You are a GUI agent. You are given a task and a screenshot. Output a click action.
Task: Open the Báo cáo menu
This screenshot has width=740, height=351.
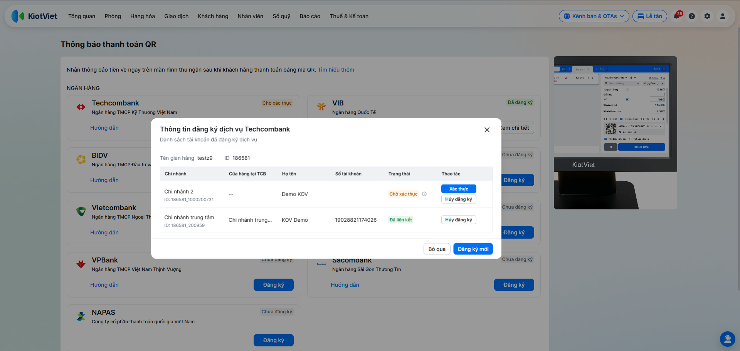tap(310, 16)
